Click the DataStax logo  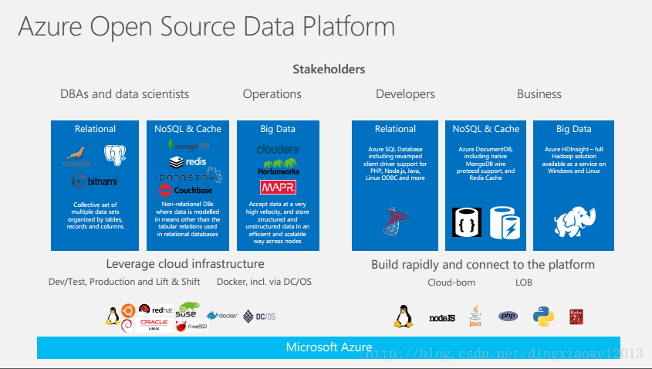click(x=191, y=176)
